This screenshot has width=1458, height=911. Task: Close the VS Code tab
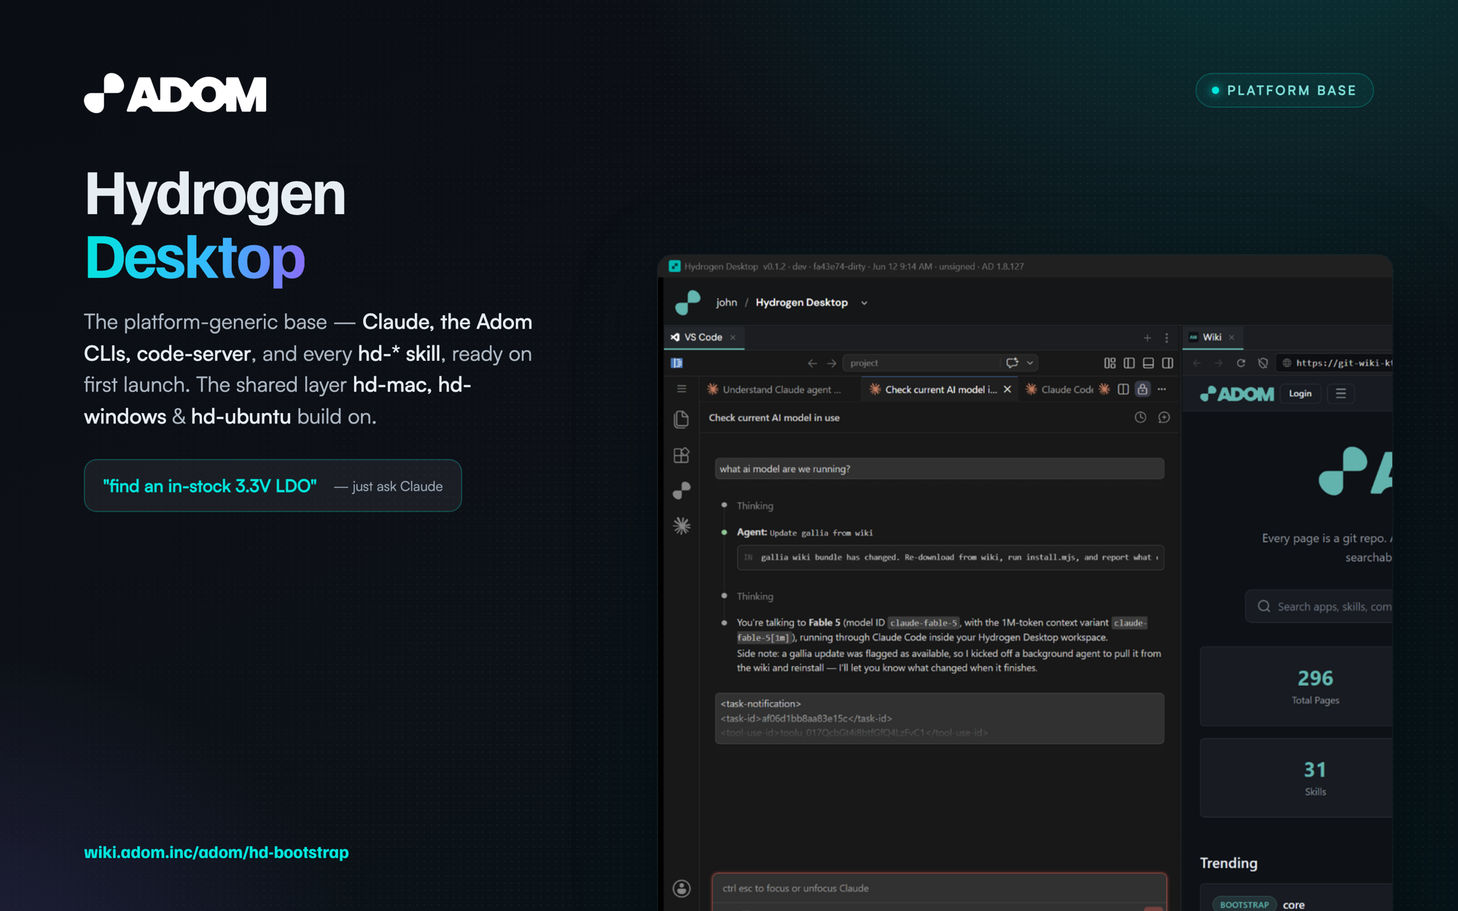tap(733, 337)
